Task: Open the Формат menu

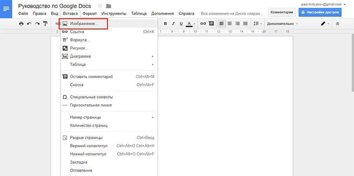Action: coord(90,13)
